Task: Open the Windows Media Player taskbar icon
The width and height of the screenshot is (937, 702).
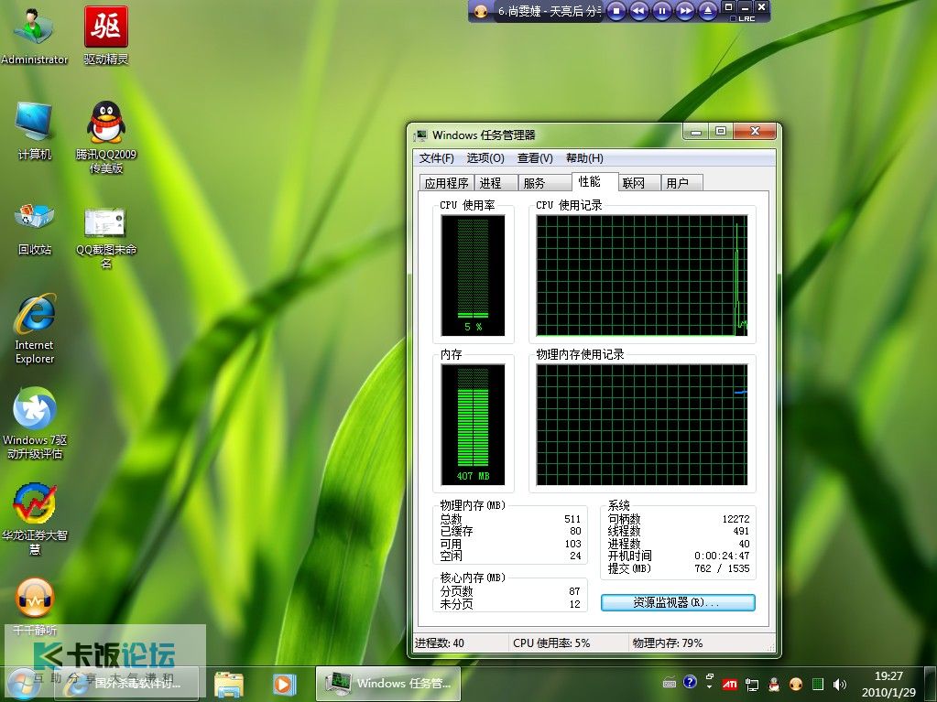Action: pyautogui.click(x=283, y=685)
